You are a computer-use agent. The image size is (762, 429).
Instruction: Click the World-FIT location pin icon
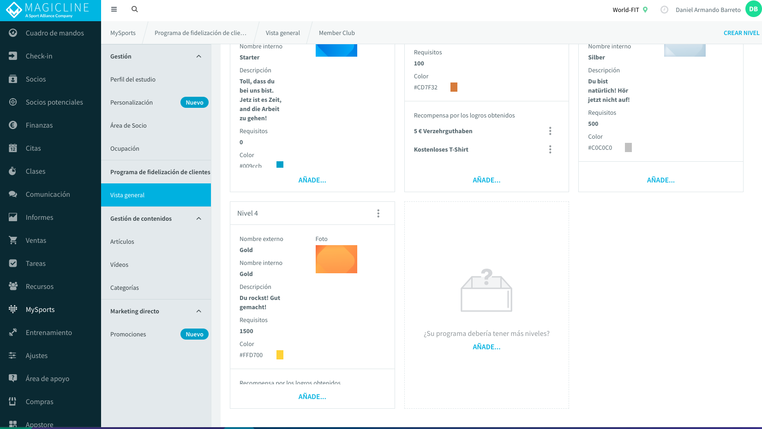click(x=645, y=10)
